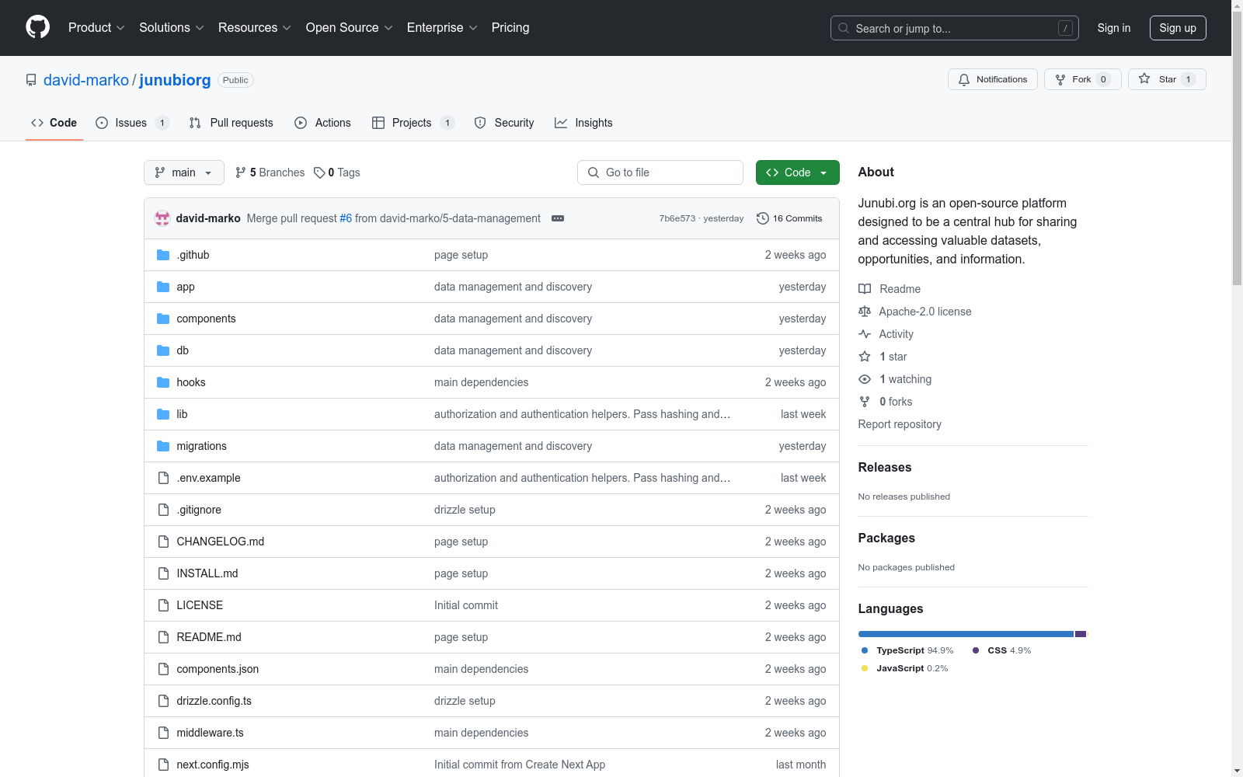The height and width of the screenshot is (777, 1243).
Task: Click the branch icon beside 5 Branches
Action: (241, 172)
